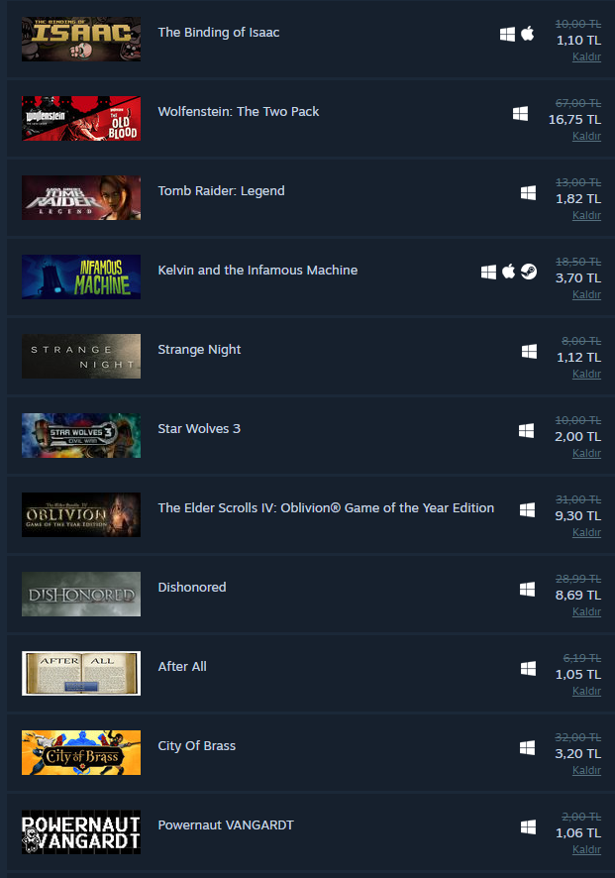Remove The Binding of Isaac via Kaldır
This screenshot has width=615, height=878.
pos(586,56)
